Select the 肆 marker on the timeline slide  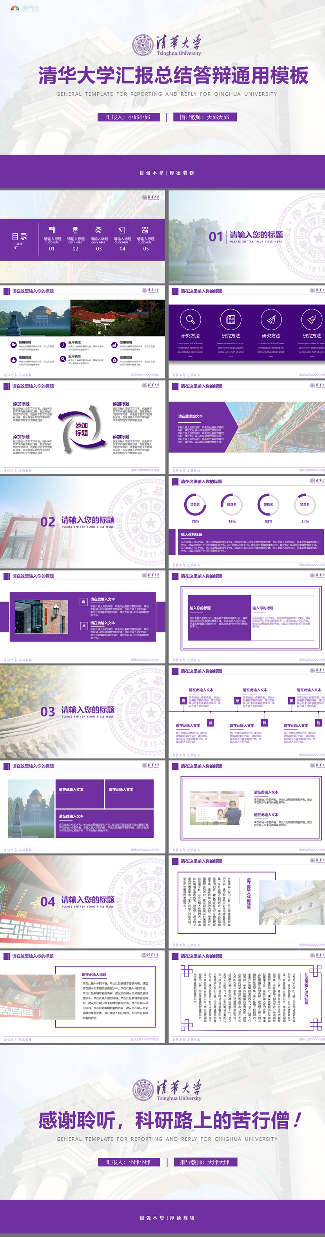coord(264,723)
